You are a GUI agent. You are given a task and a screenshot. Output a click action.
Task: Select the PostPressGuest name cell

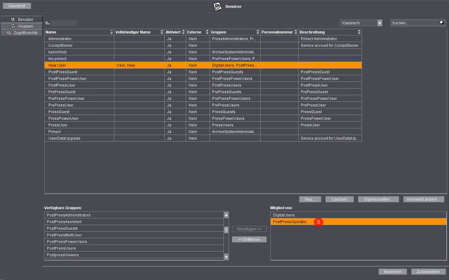[x=79, y=72]
